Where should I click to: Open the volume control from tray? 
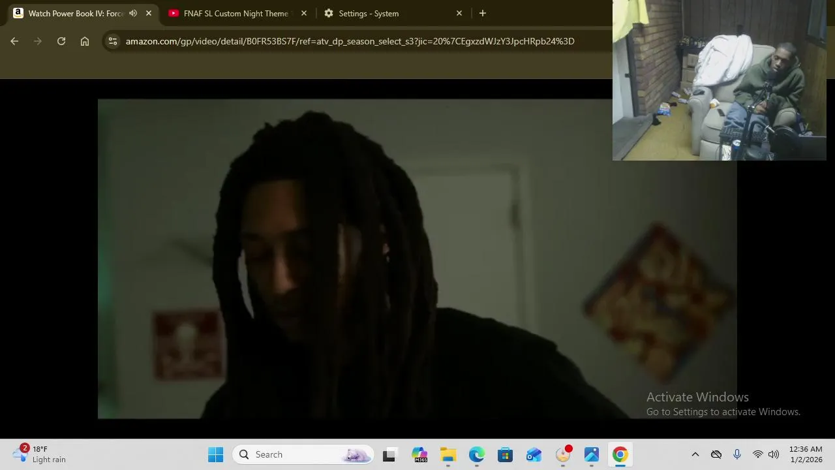[774, 454]
